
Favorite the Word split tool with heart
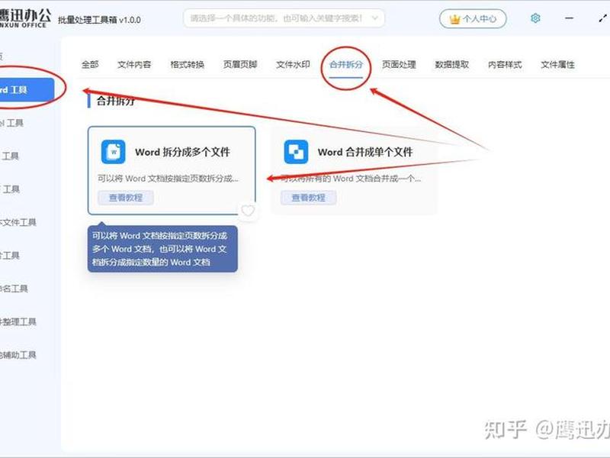tap(248, 211)
